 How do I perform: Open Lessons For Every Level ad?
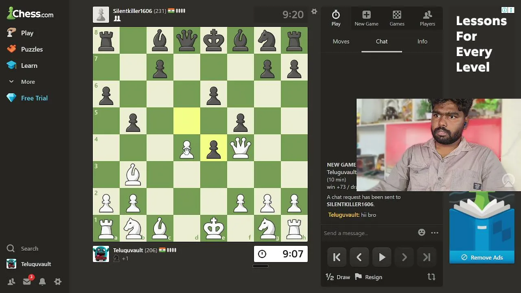[x=481, y=44]
